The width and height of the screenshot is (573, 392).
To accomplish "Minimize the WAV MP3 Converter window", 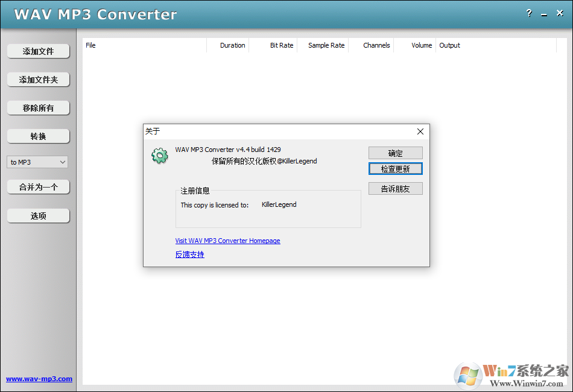I will pyautogui.click(x=544, y=14).
